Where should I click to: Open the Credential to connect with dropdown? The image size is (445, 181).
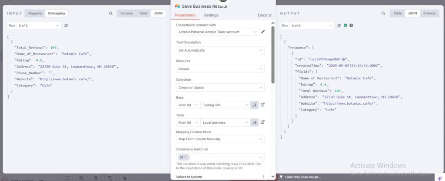coord(218,32)
